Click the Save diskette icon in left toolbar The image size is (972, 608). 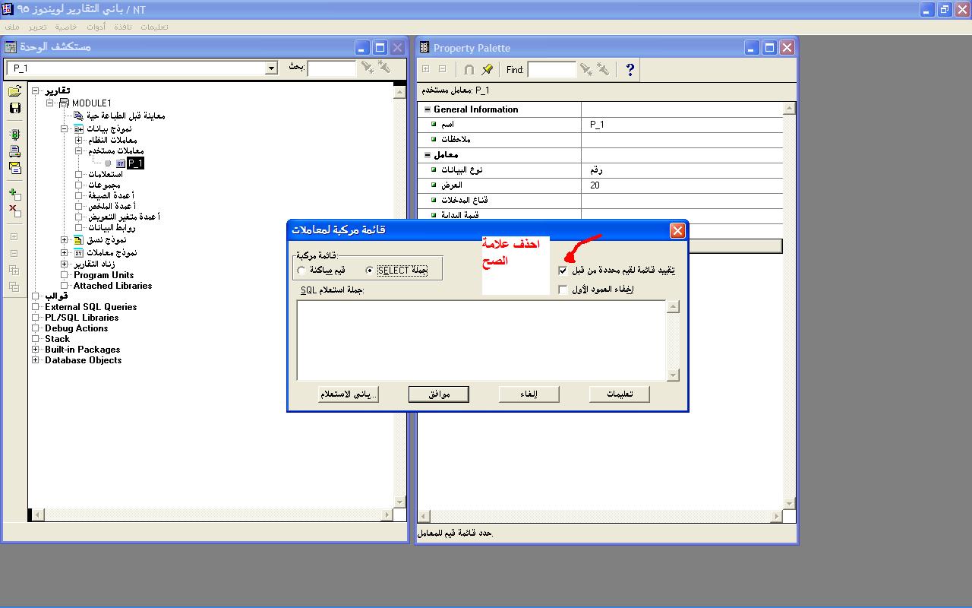tap(14, 108)
